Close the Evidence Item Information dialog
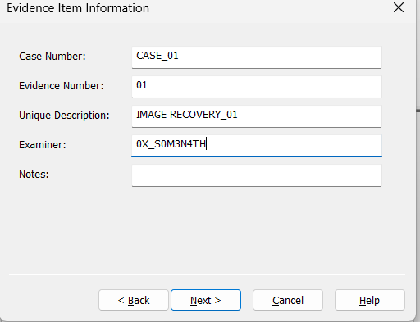Viewport: 420px width, 322px height. (x=399, y=7)
